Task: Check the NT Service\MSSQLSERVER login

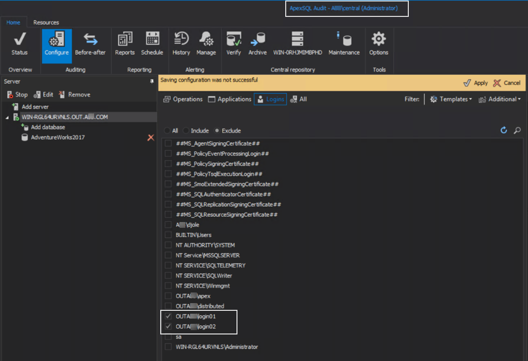Action: coord(168,255)
